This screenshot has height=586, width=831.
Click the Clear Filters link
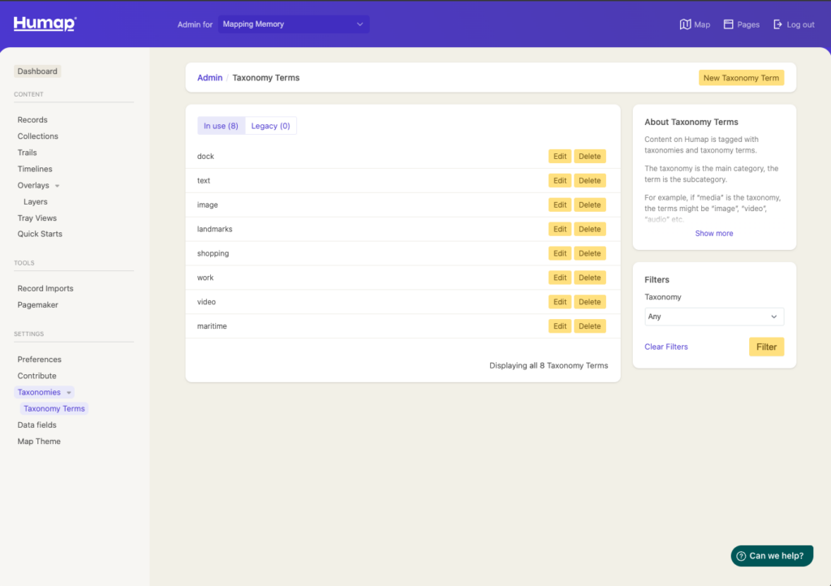click(665, 347)
